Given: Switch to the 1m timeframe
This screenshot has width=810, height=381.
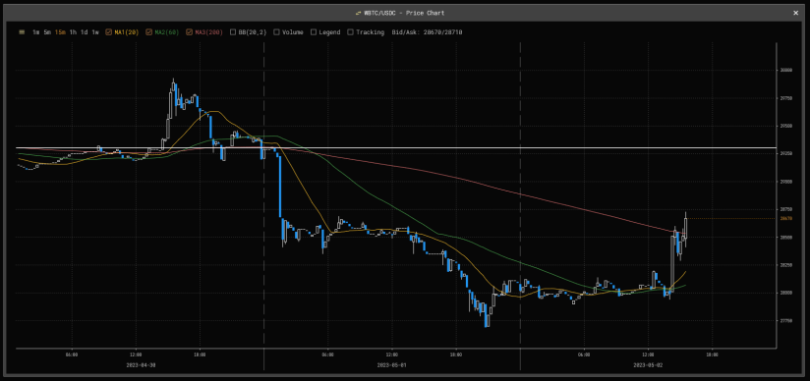Looking at the screenshot, I should (x=35, y=32).
